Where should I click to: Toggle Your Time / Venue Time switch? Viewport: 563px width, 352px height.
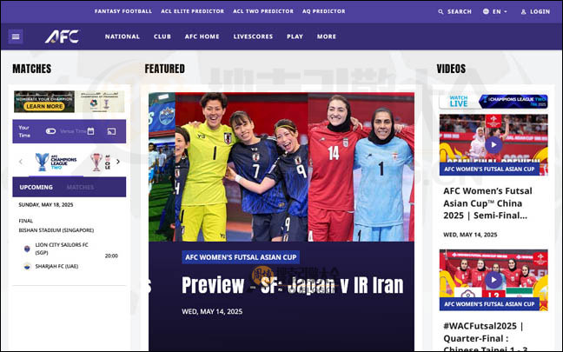(50, 131)
